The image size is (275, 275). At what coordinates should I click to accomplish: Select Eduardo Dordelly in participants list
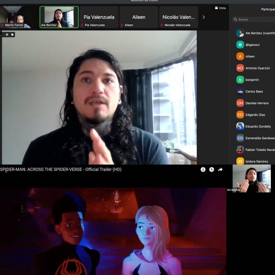tap(258, 127)
